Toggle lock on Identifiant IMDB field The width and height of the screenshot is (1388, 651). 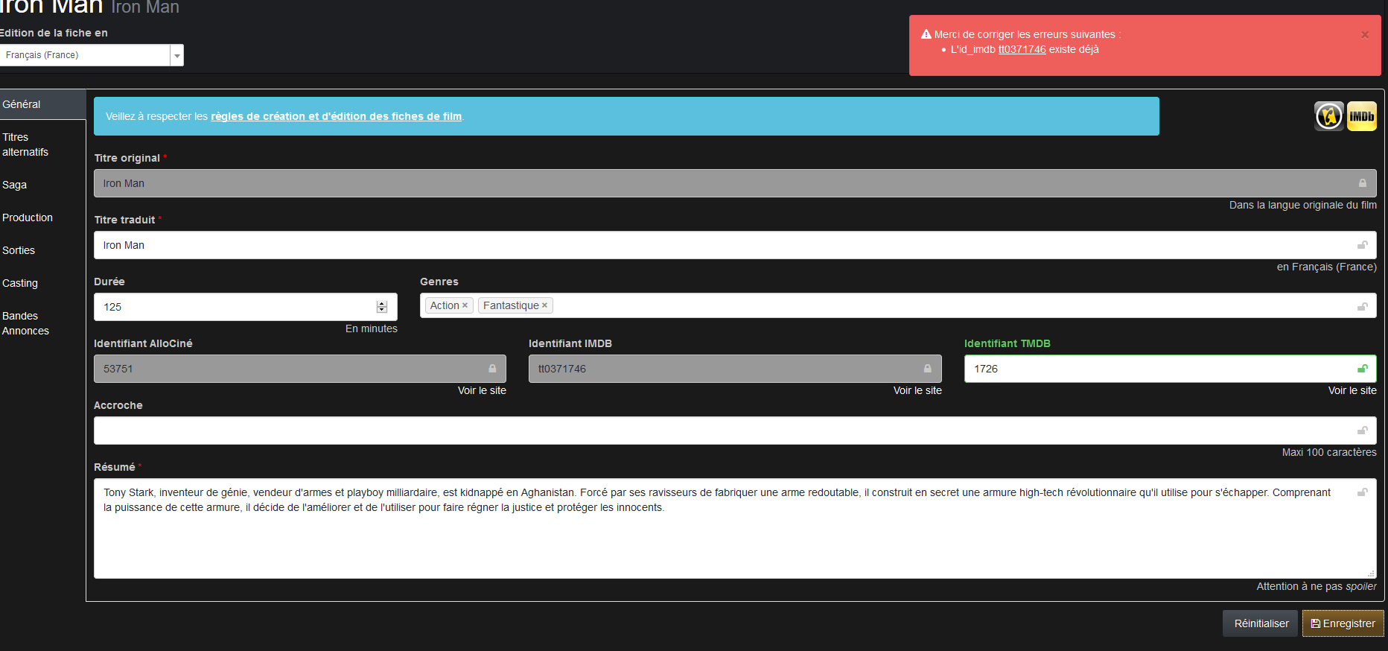[x=927, y=369]
